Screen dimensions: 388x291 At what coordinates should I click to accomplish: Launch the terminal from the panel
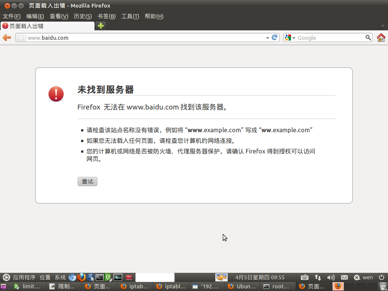[100, 277]
